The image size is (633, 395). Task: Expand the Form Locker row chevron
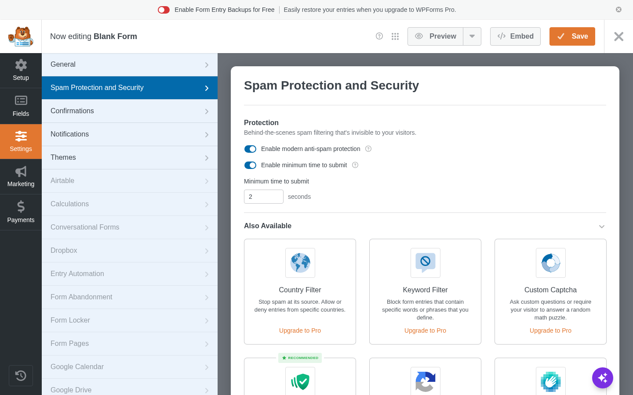tap(207, 321)
